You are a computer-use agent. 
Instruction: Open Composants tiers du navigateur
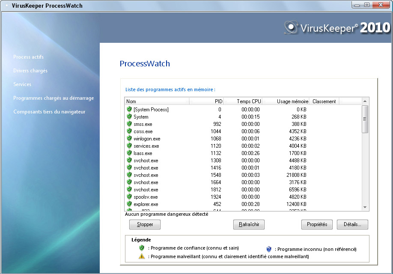pos(49,112)
